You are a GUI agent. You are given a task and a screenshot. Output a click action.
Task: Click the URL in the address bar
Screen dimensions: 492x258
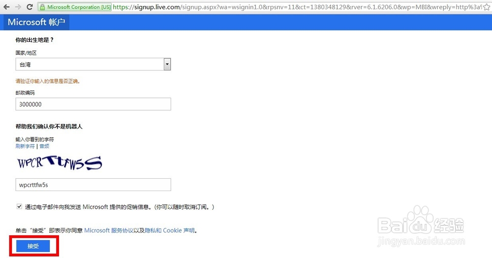pyautogui.click(x=297, y=7)
